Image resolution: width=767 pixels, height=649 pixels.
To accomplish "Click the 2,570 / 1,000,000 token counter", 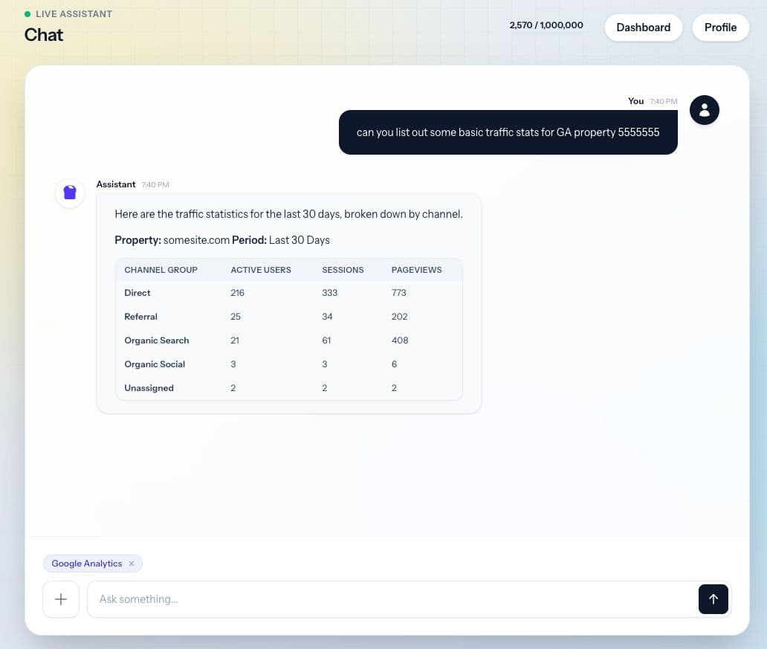I will (x=546, y=25).
